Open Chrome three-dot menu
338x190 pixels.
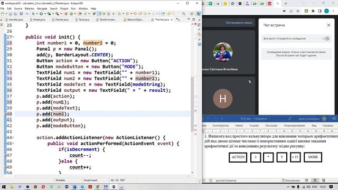pos(334,11)
